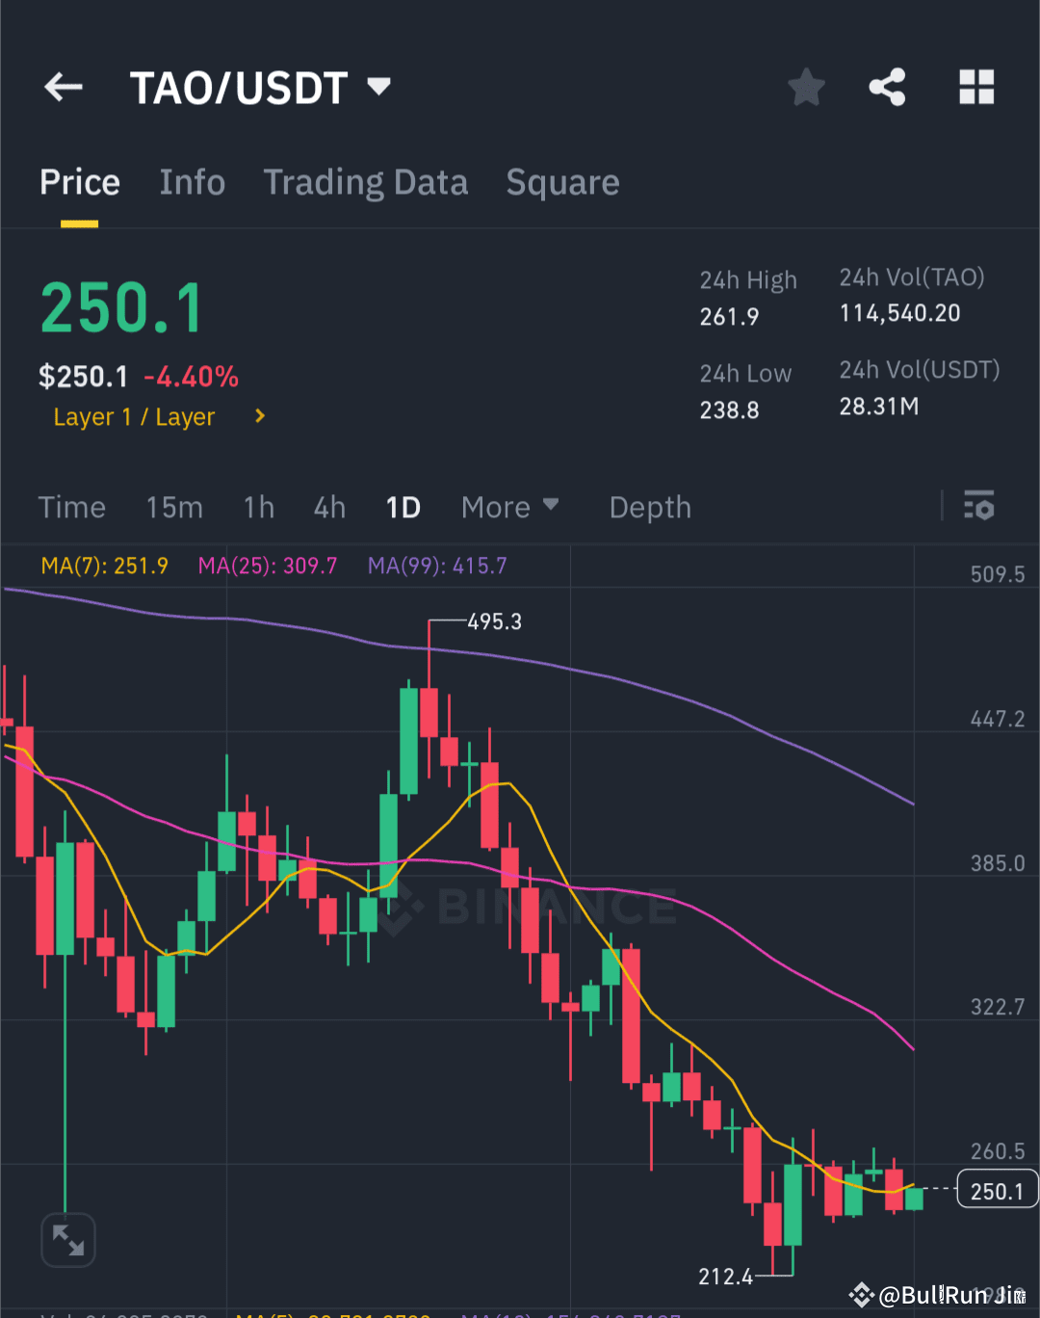Open the Layer 1 / Layer category chevron
1040x1318 pixels.
[x=259, y=416]
